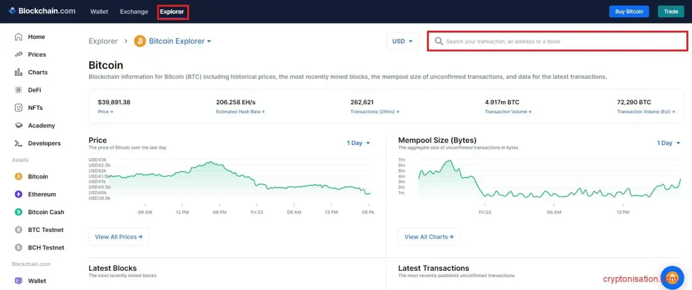Viewport: 692px width, 290px height.
Task: Open the DeFi grid icon
Action: pos(18,90)
